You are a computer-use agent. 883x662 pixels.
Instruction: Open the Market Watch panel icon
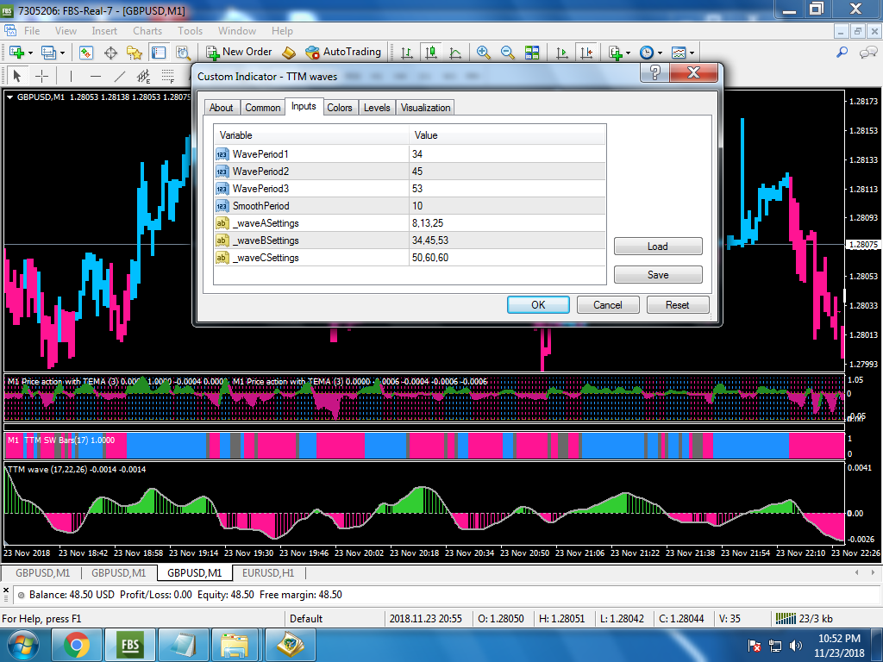(x=85, y=53)
